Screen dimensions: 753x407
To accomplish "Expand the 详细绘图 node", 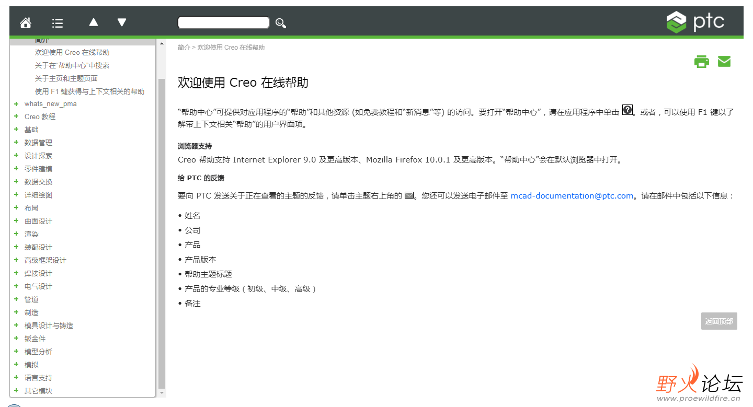I will point(17,195).
